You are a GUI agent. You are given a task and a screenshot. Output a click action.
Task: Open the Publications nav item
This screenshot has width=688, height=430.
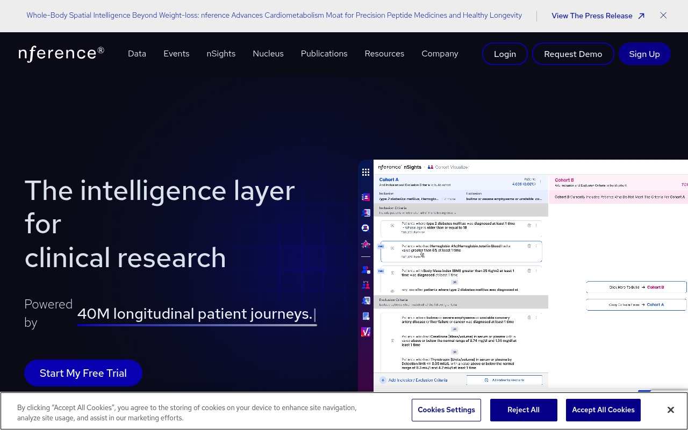324,54
